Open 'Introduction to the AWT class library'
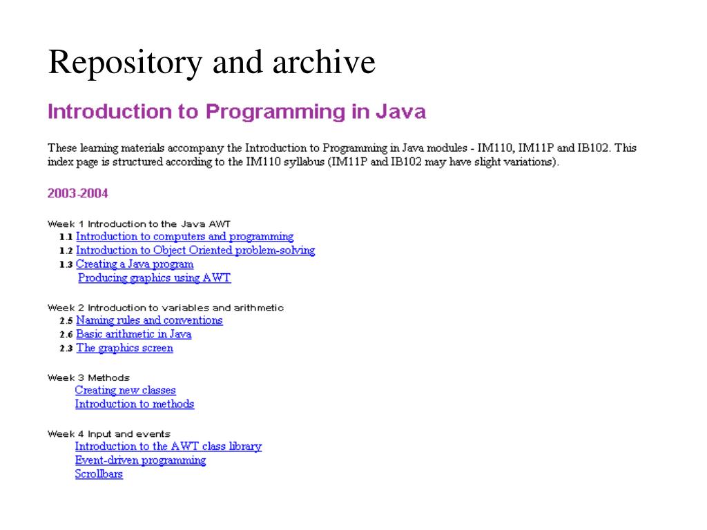Image resolution: width=707 pixels, height=530 pixels. 168,446
